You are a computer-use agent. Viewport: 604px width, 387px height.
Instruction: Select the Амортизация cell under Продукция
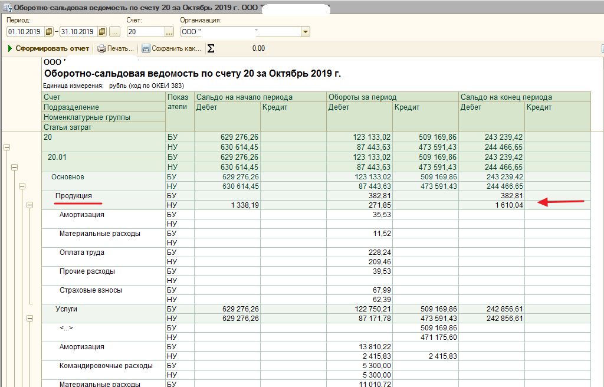pos(82,215)
